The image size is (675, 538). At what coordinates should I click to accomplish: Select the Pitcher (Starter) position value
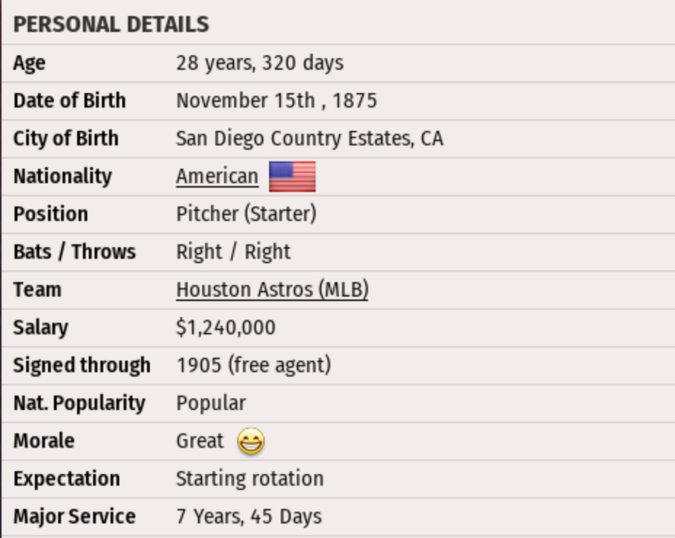tap(246, 214)
